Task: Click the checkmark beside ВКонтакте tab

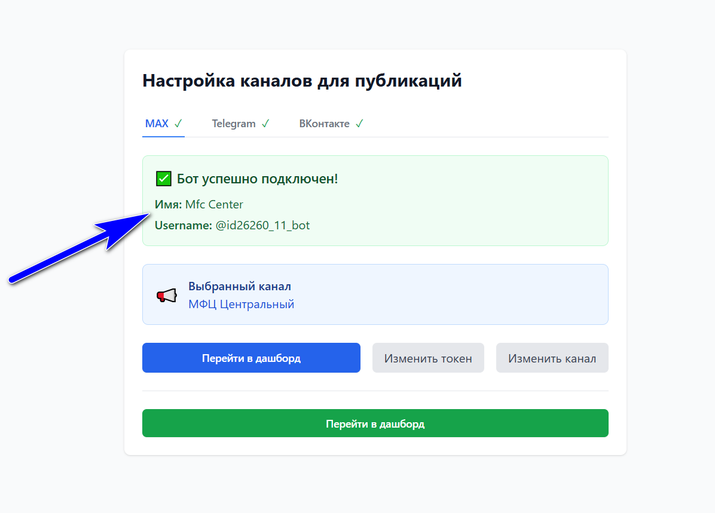Action: [x=359, y=123]
